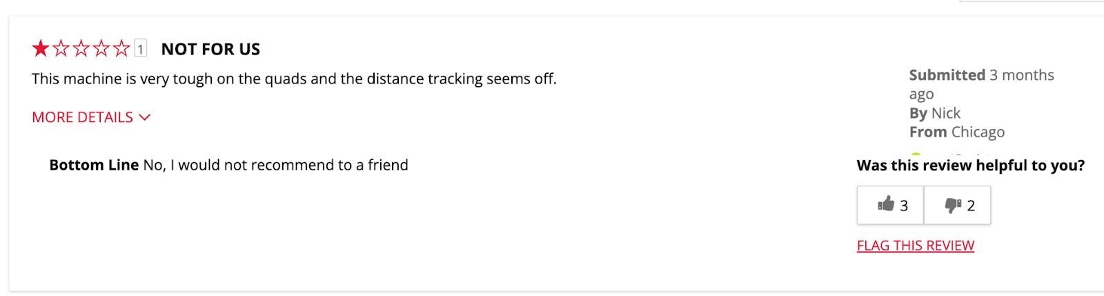Click the Chicago location text

tap(978, 132)
